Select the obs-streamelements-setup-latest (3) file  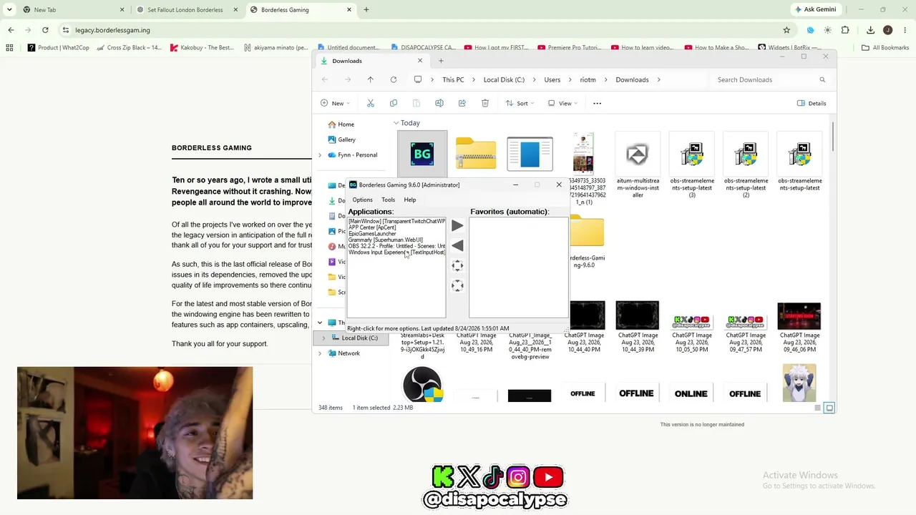tap(691, 165)
